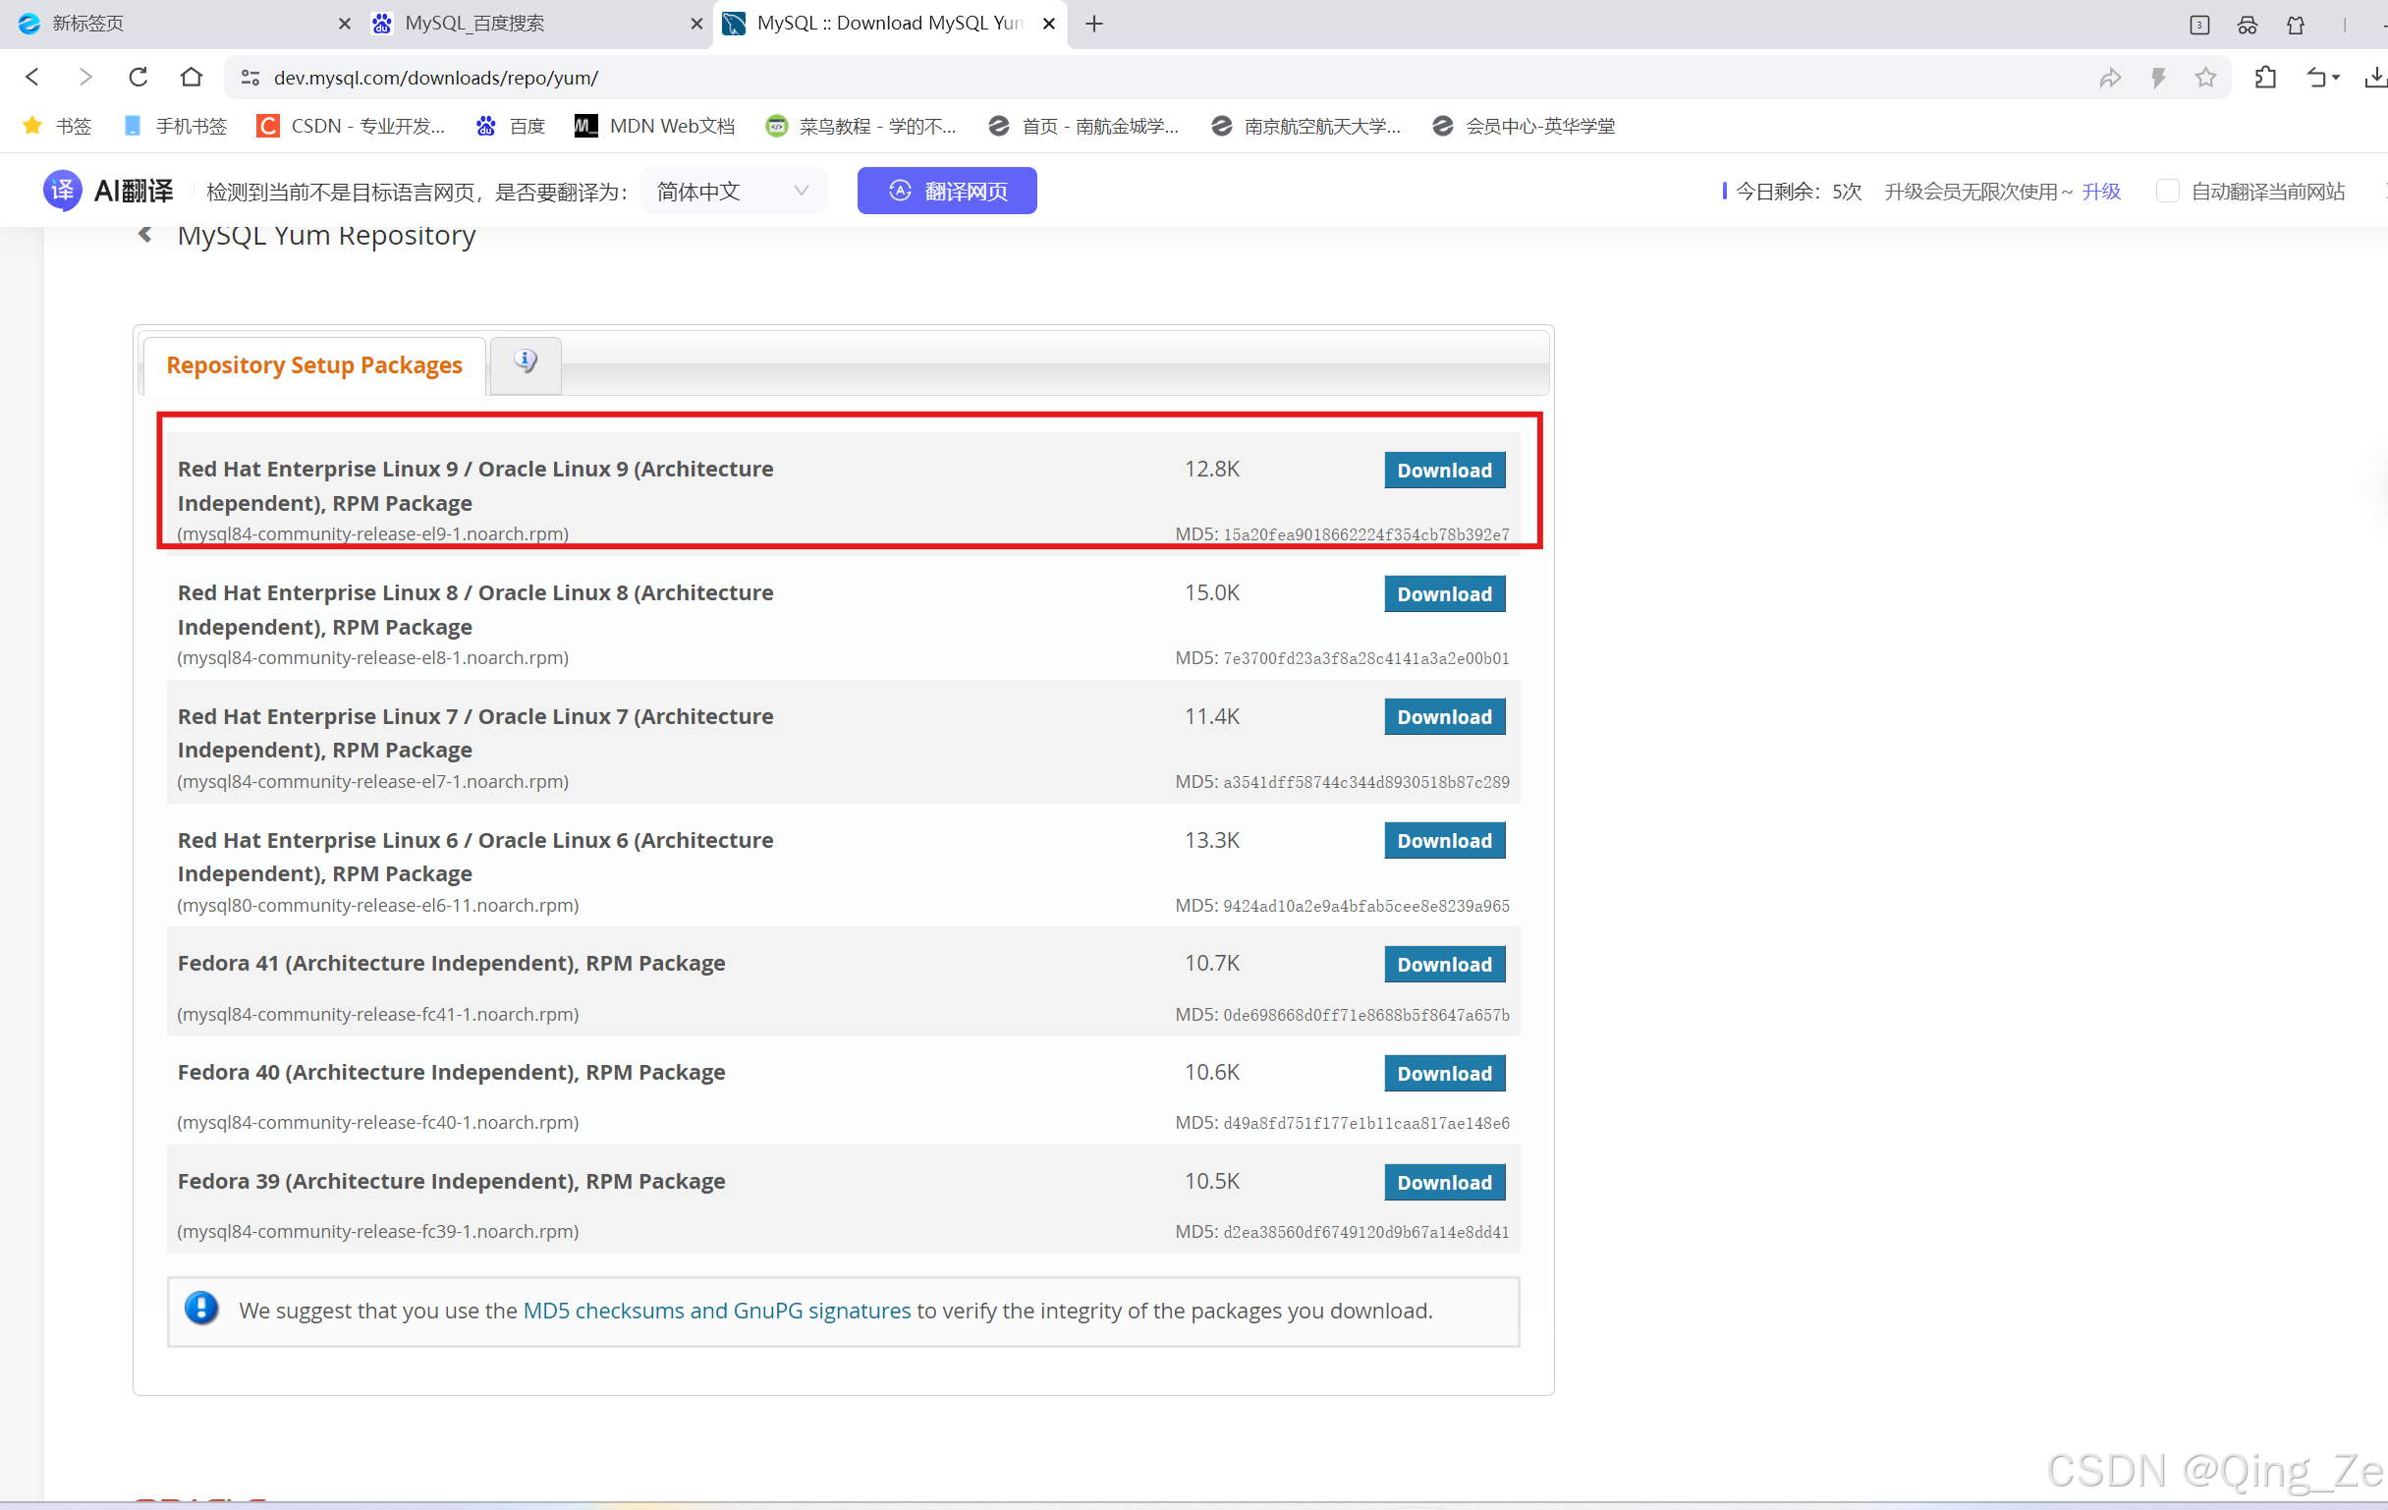Click the home page icon

click(192, 77)
